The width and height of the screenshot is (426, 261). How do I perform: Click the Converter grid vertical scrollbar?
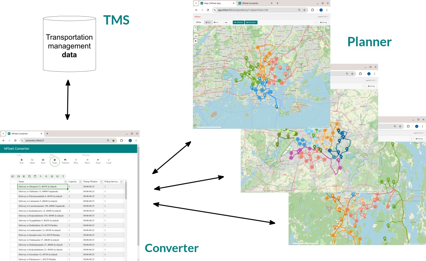tap(126, 191)
